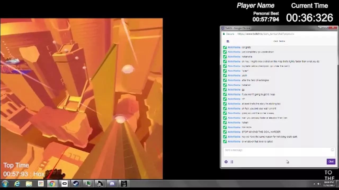Open Steam from the taskbar
Viewport: 339px width, 190px height.
(76, 184)
